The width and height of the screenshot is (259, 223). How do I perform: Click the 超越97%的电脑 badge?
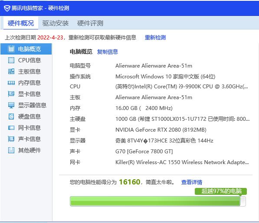pyautogui.click(x=221, y=191)
